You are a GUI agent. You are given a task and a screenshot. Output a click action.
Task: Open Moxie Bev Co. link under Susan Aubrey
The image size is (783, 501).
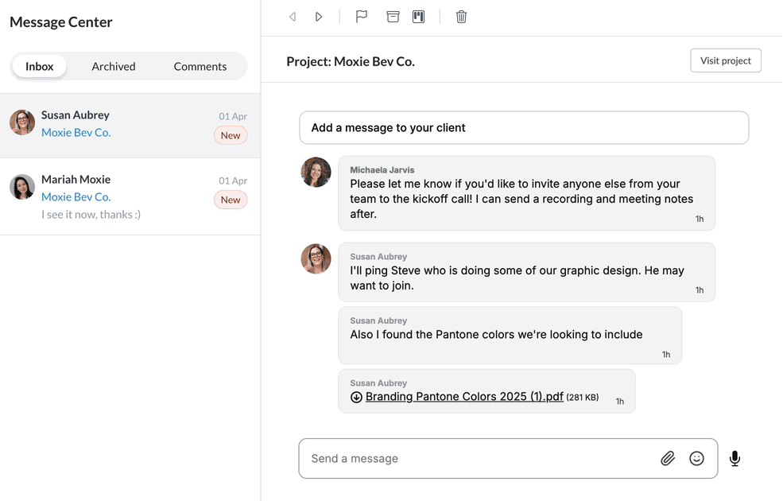click(x=76, y=133)
